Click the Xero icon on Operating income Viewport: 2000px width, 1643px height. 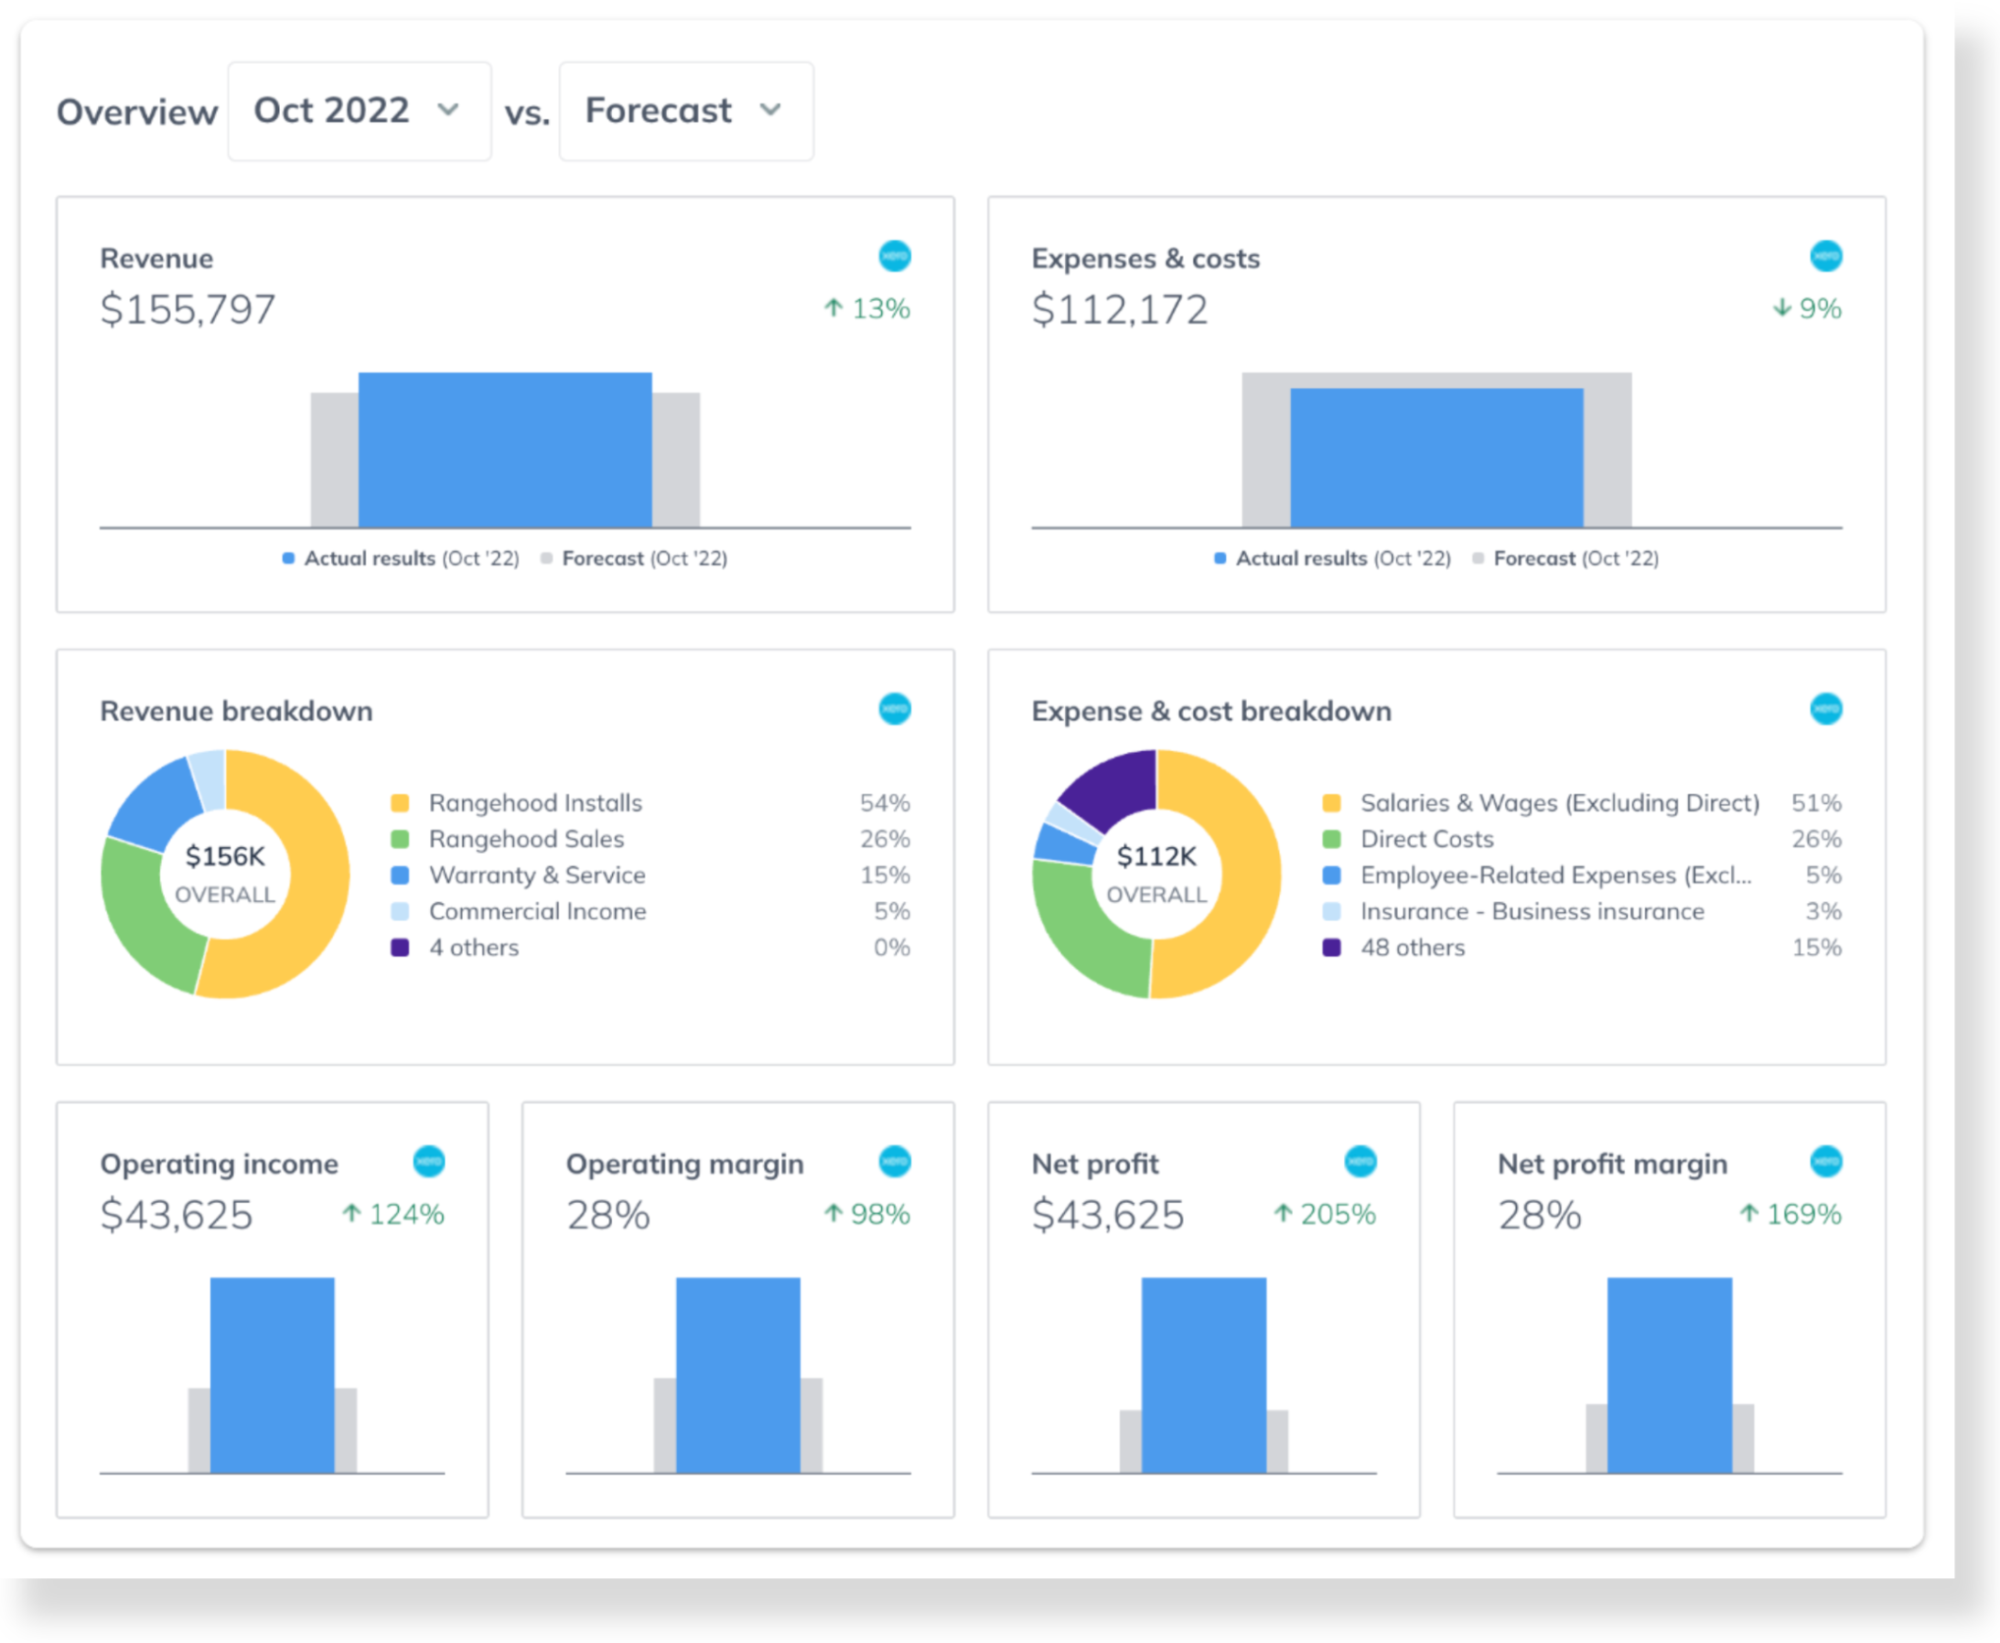pyautogui.click(x=429, y=1161)
